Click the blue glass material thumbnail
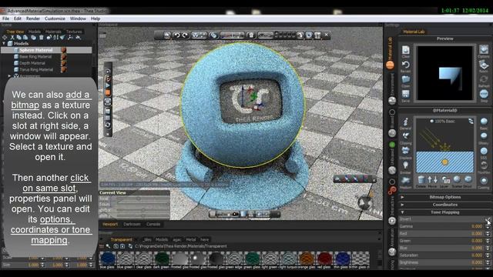This screenshot has height=277, width=493. pyautogui.click(x=108, y=259)
